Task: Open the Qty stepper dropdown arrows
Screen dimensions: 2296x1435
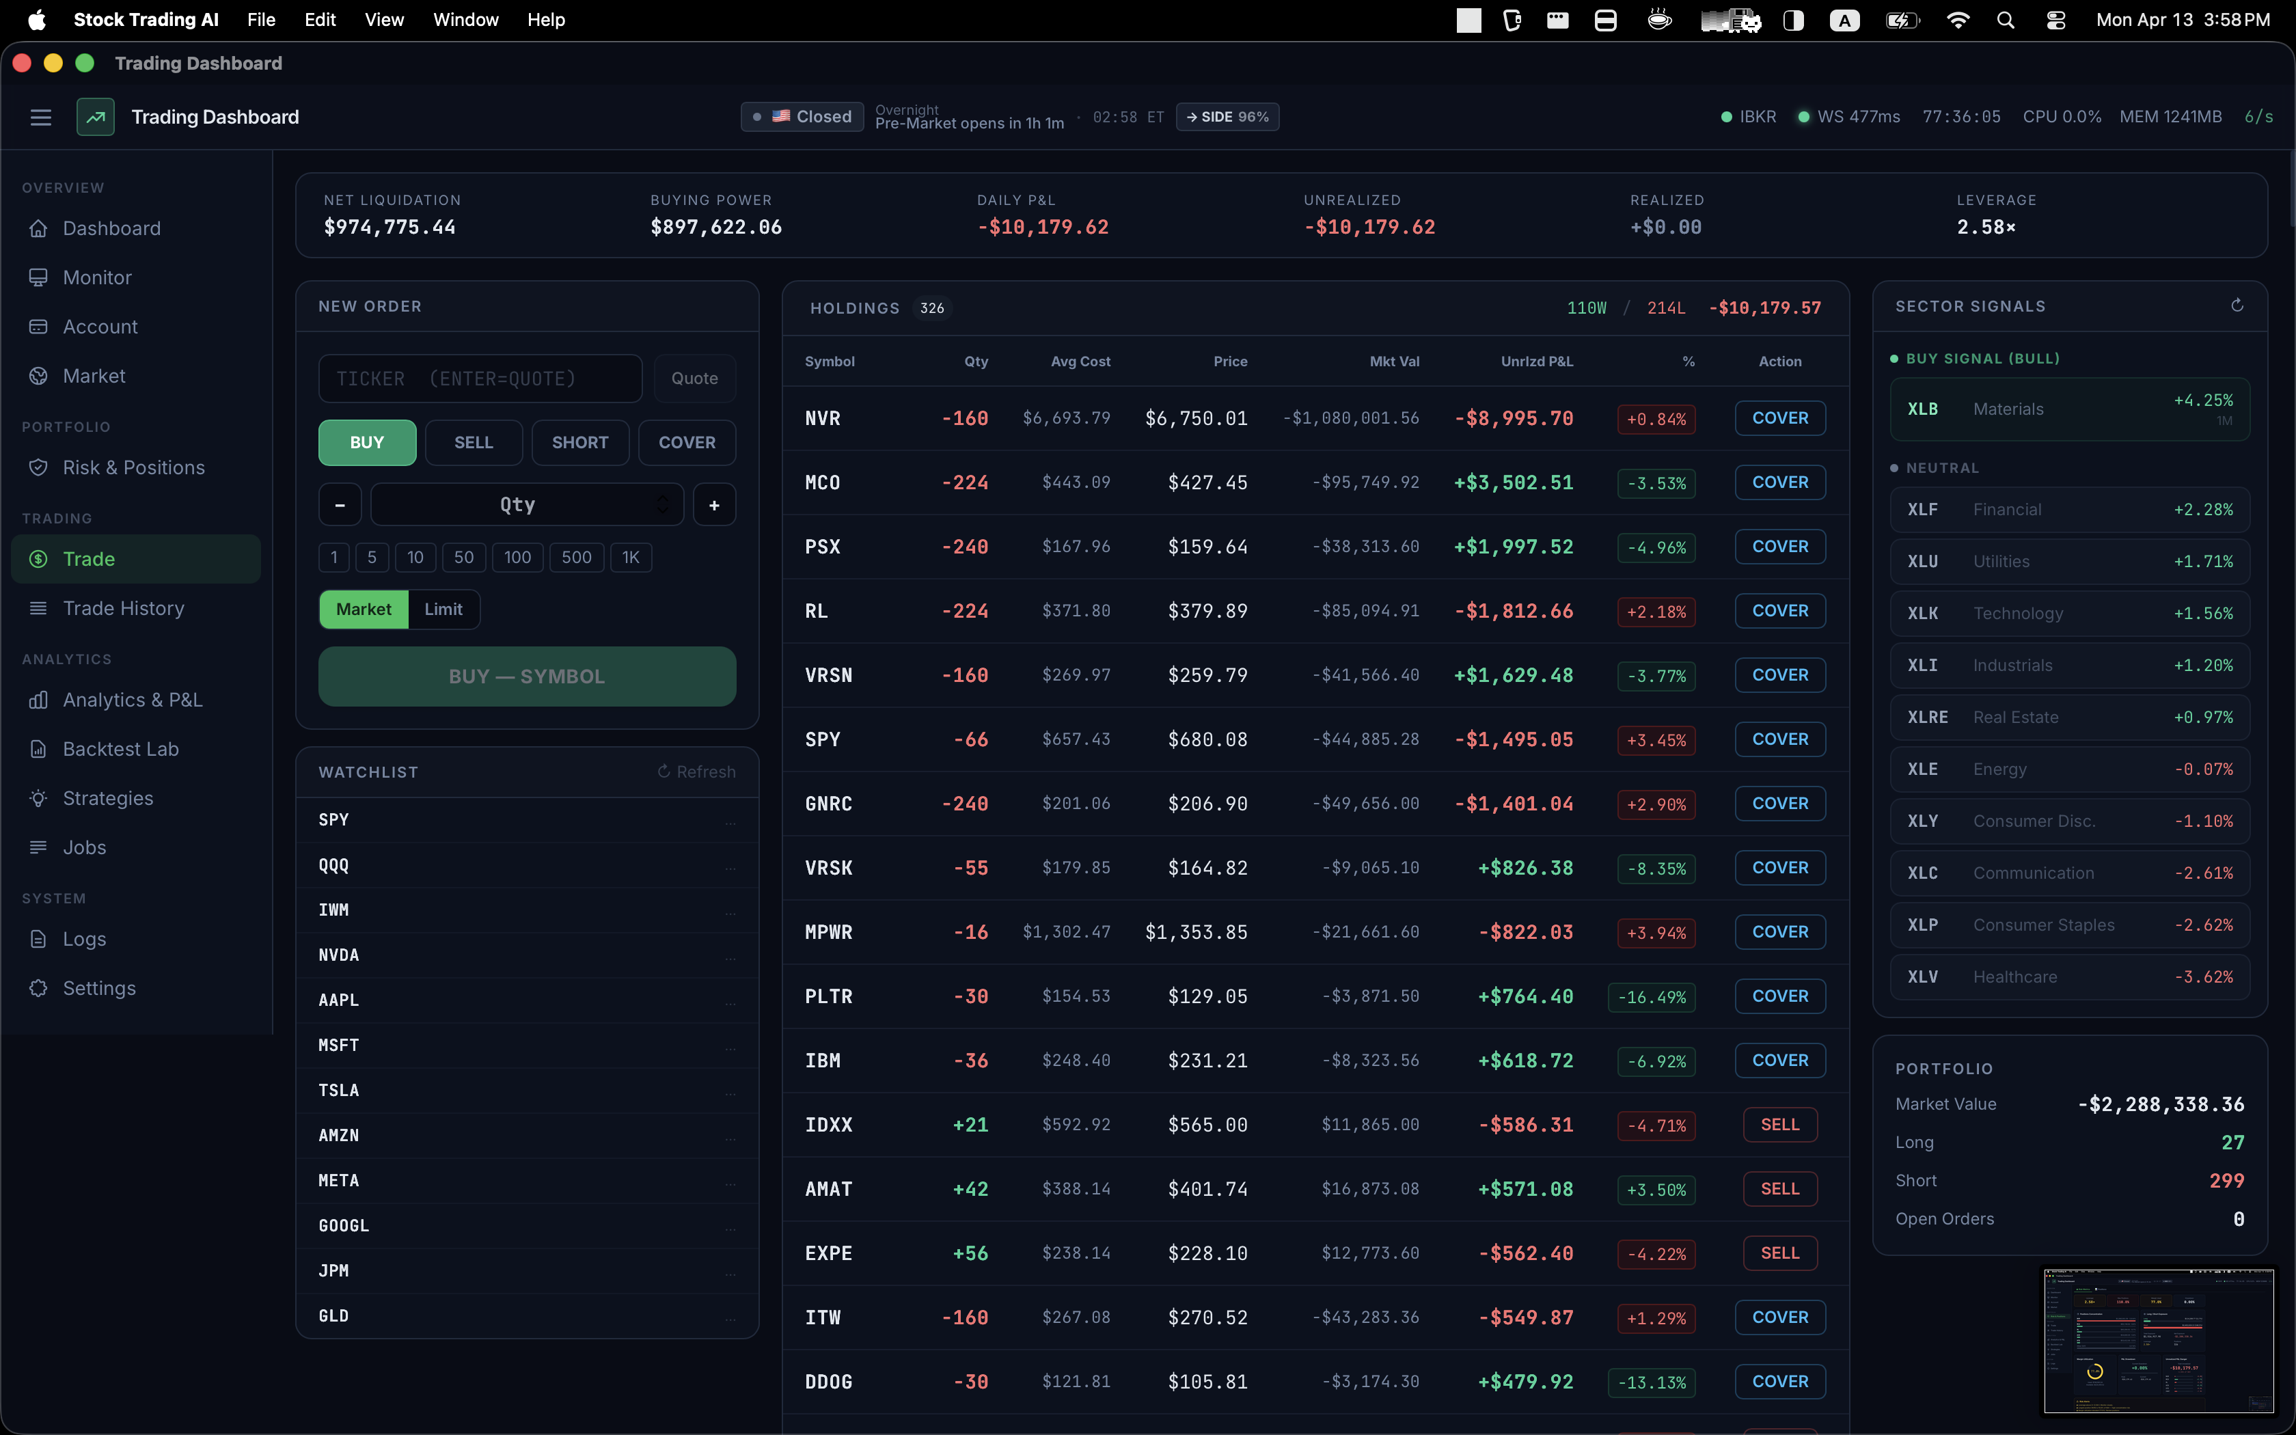Action: pos(665,504)
